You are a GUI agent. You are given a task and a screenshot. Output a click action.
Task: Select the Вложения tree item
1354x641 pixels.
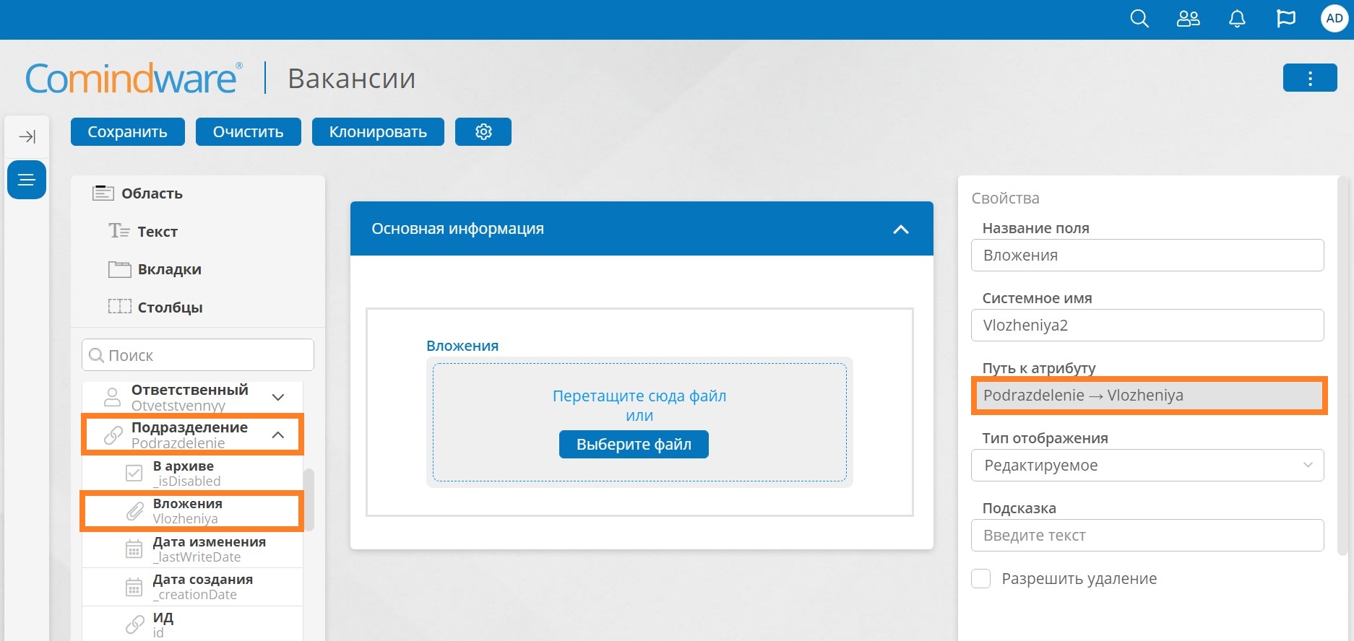coord(192,511)
